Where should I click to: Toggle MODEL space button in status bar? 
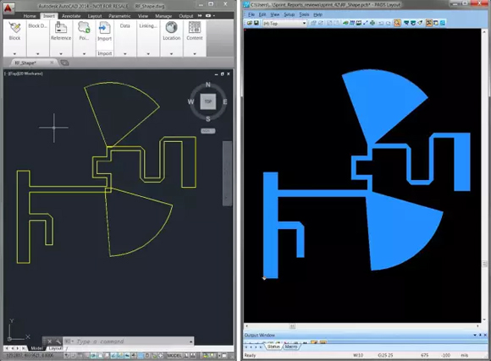pos(174,355)
